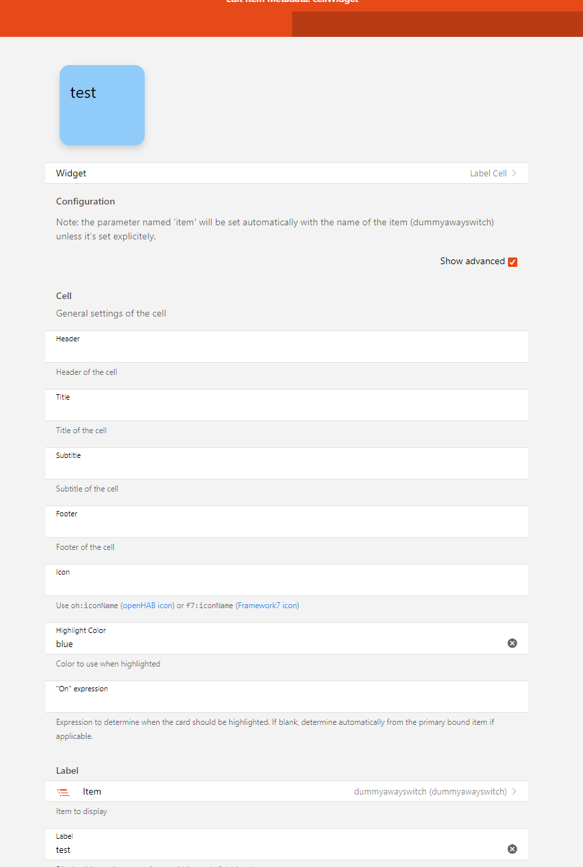The image size is (583, 867).
Task: Toggle the Show advanced checkbox
Action: point(513,262)
